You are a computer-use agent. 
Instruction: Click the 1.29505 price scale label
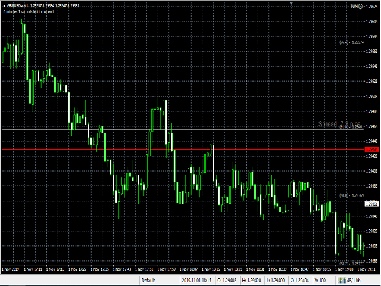[x=371, y=97]
